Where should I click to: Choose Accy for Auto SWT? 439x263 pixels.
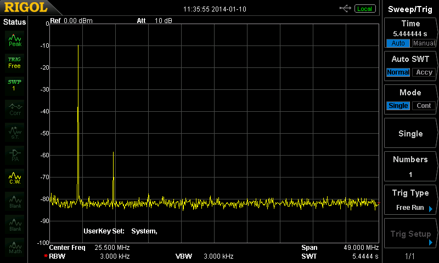tap(424, 72)
